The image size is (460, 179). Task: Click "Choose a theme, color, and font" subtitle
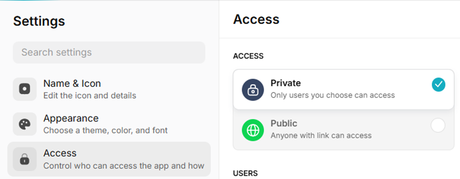[x=106, y=130]
